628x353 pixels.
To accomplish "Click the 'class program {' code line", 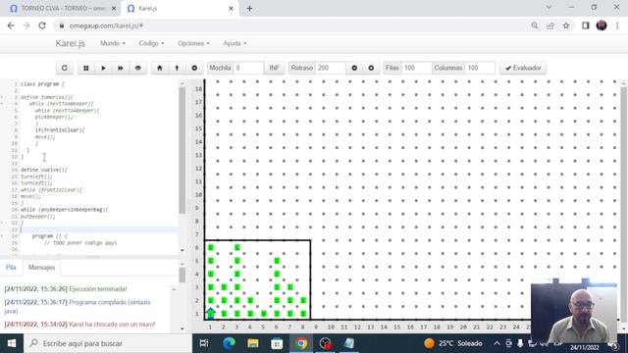I will (x=42, y=84).
